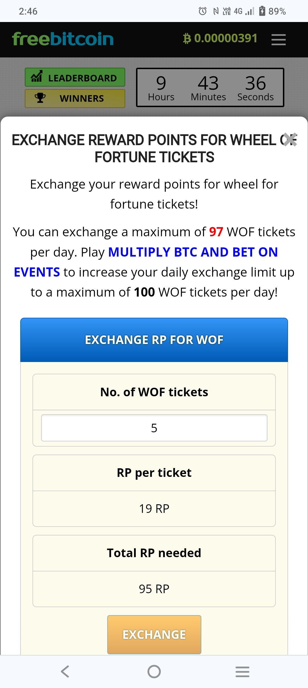Viewport: 308px width, 688px height.
Task: Open the Winners trophy button
Action: (75, 99)
